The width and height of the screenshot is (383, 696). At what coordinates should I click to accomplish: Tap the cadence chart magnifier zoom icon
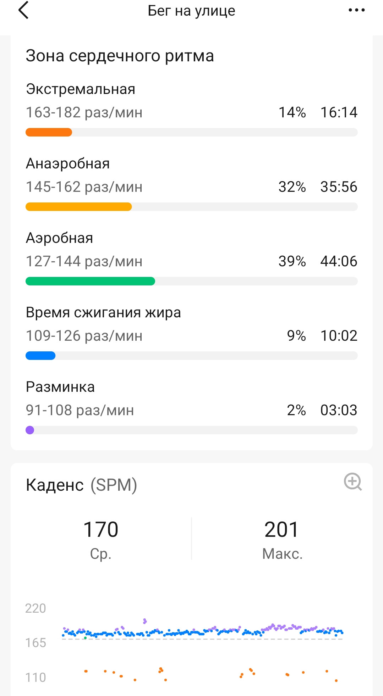[353, 481]
